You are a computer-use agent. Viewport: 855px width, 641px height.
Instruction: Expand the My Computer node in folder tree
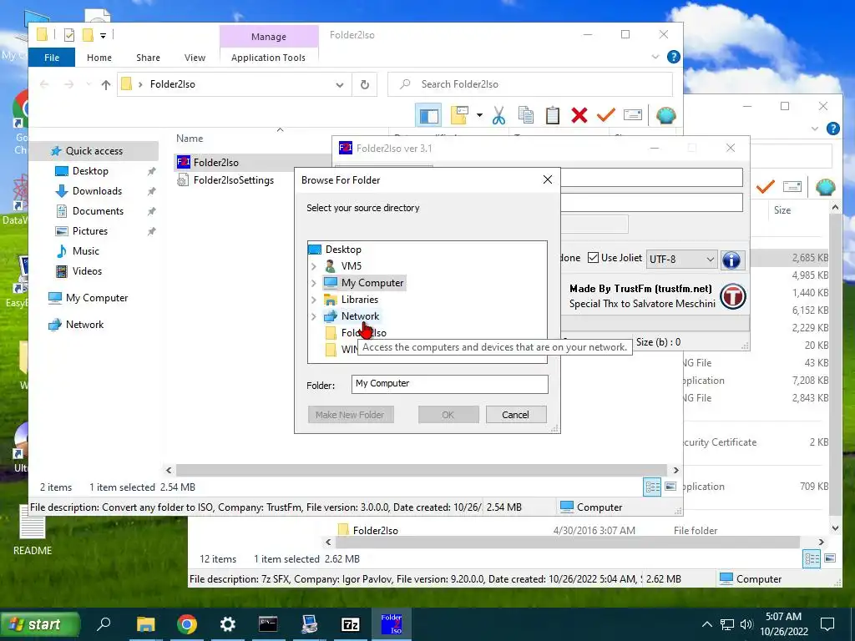point(314,284)
